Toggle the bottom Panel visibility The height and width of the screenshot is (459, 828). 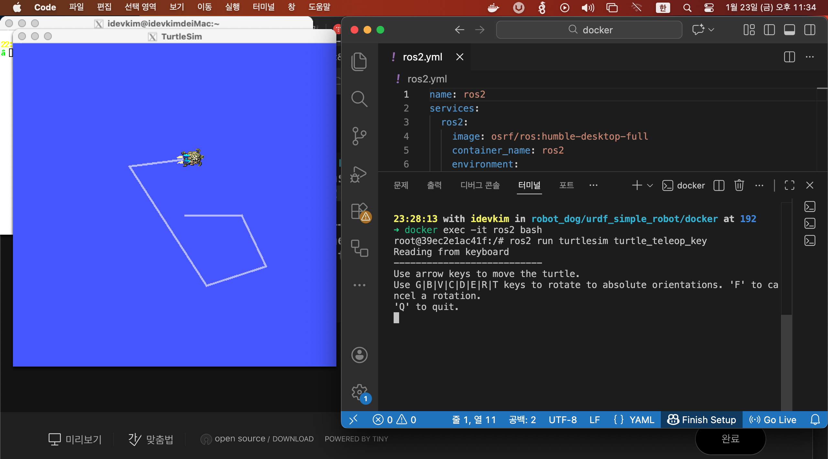click(789, 30)
